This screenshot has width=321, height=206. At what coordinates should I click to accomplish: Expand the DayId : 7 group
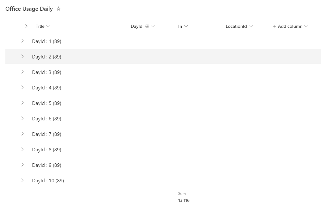coord(22,134)
